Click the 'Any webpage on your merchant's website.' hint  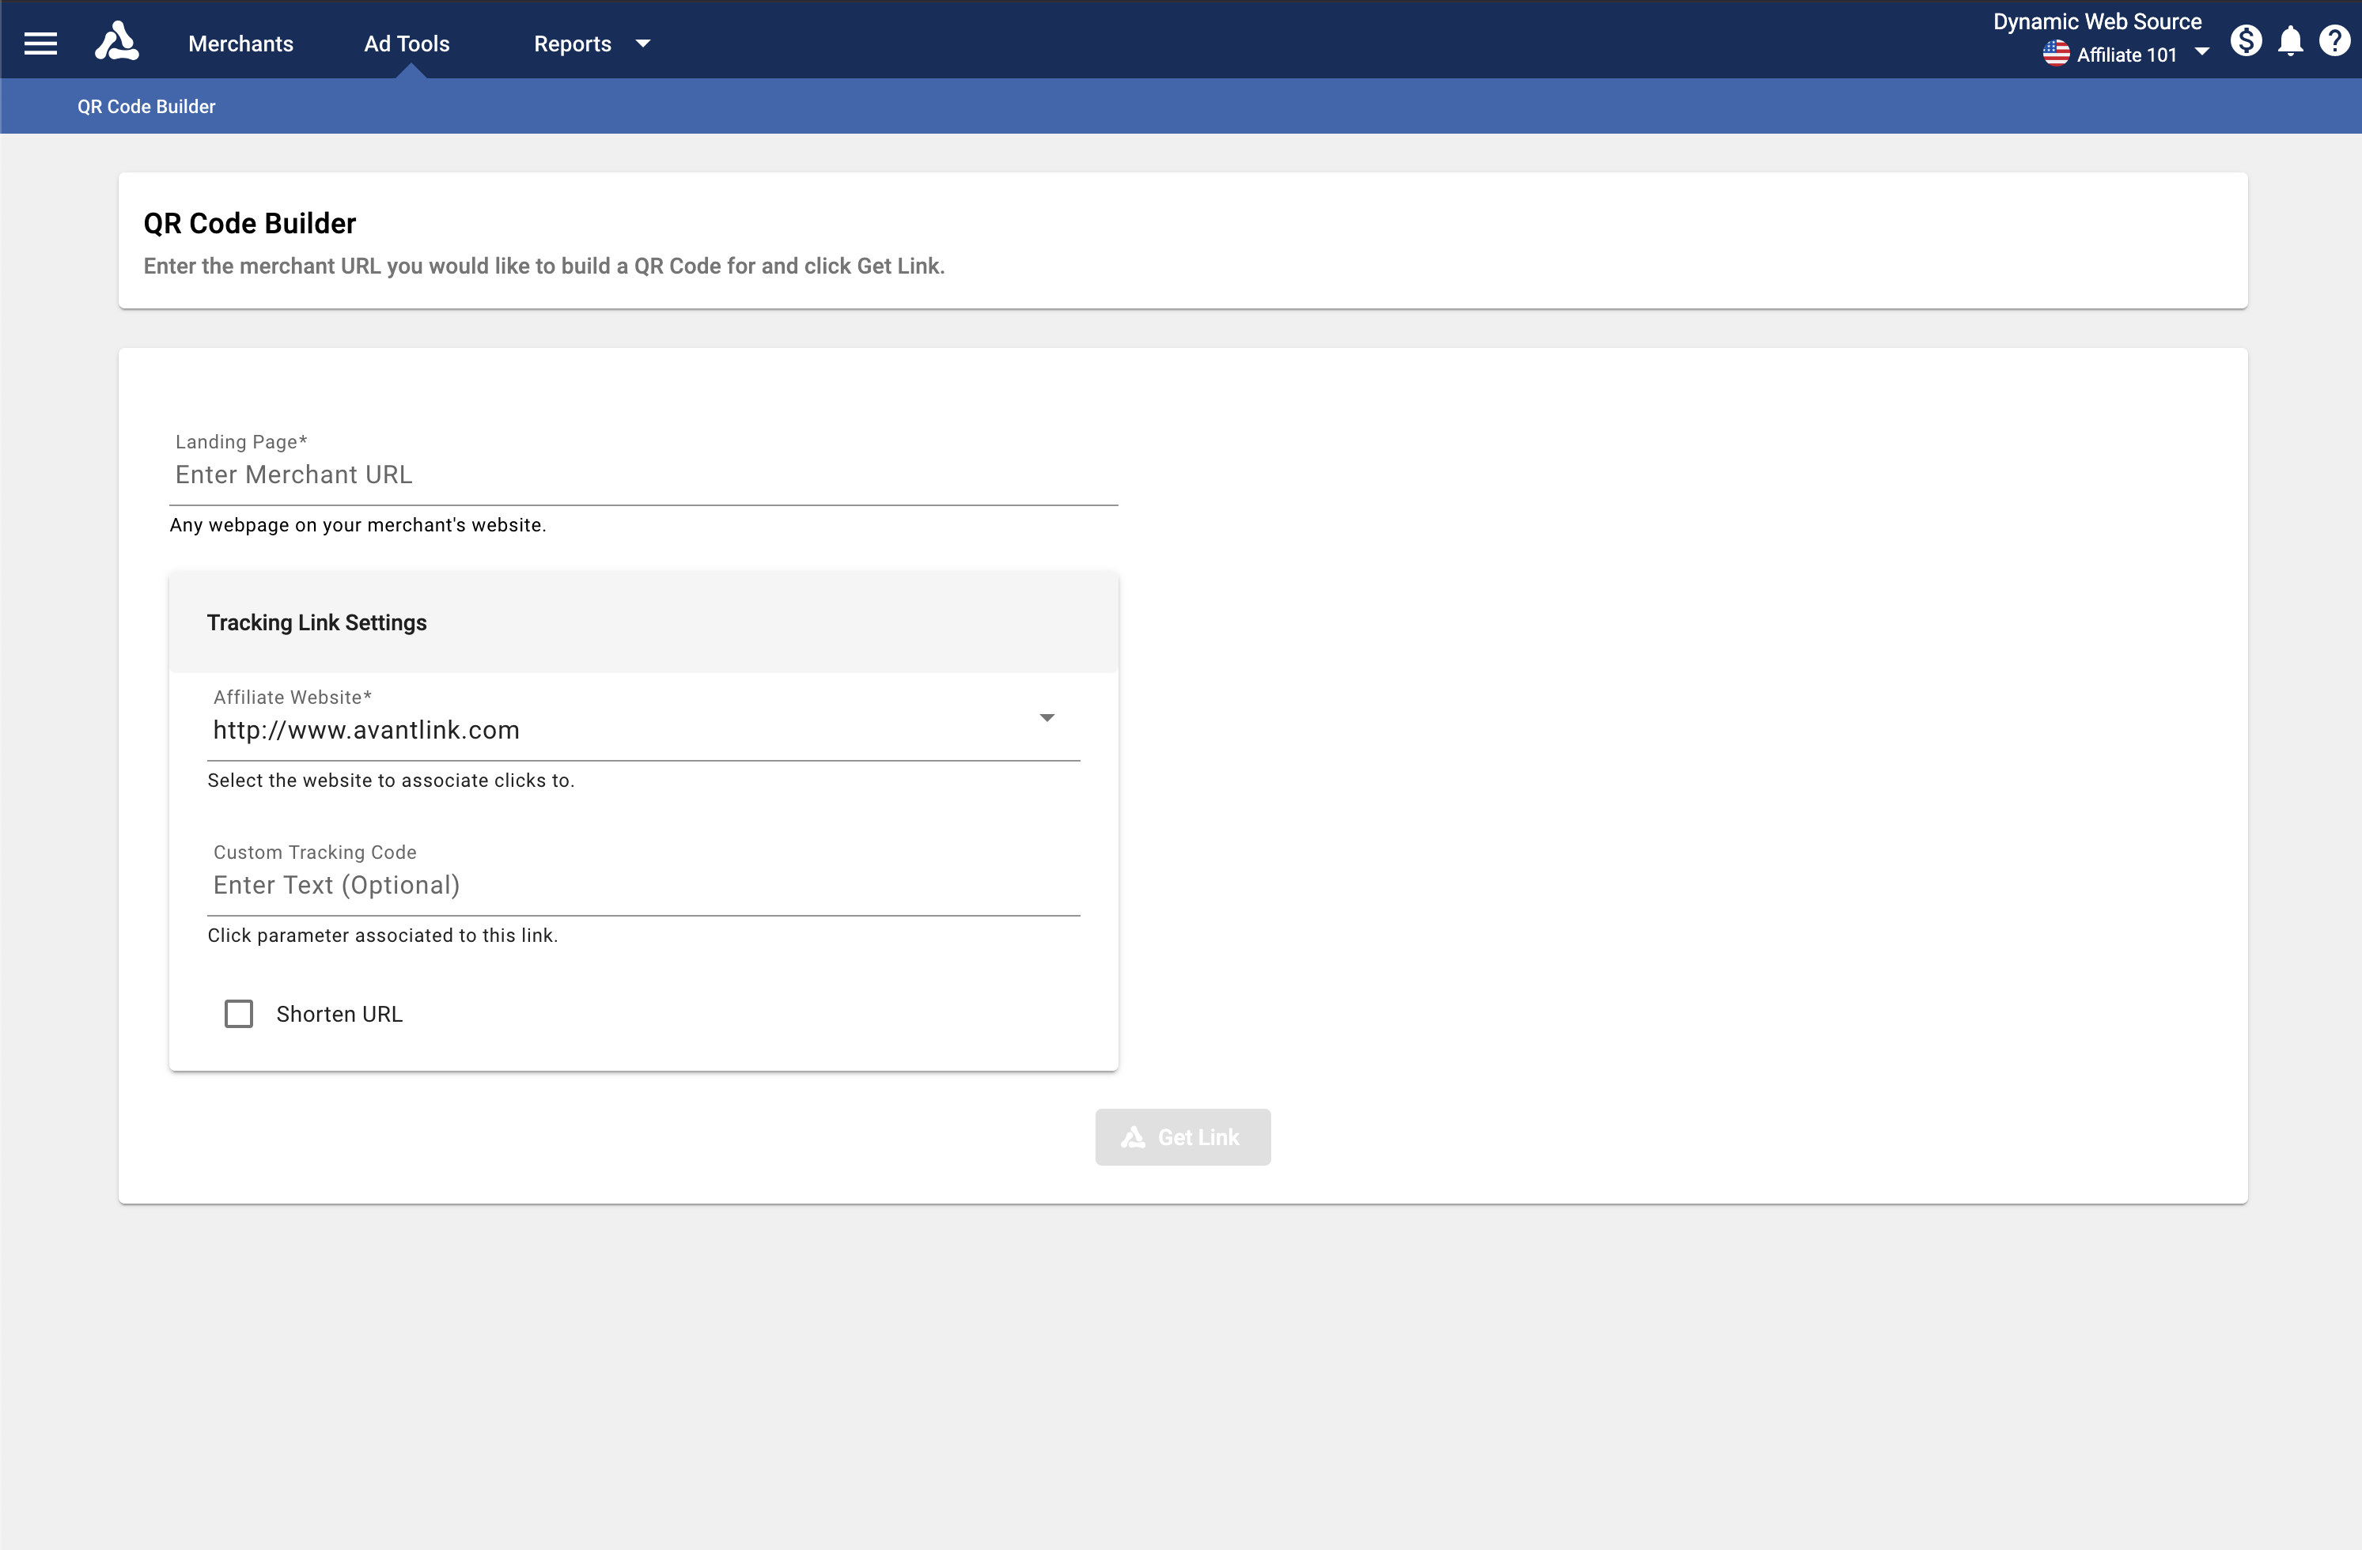[x=358, y=525]
